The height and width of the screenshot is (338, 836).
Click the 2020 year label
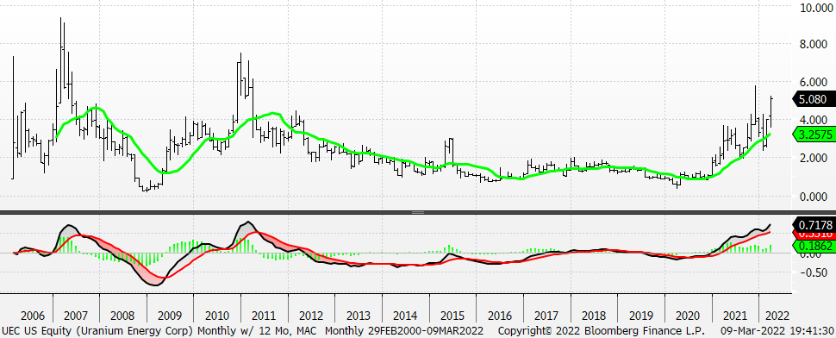[x=689, y=315]
